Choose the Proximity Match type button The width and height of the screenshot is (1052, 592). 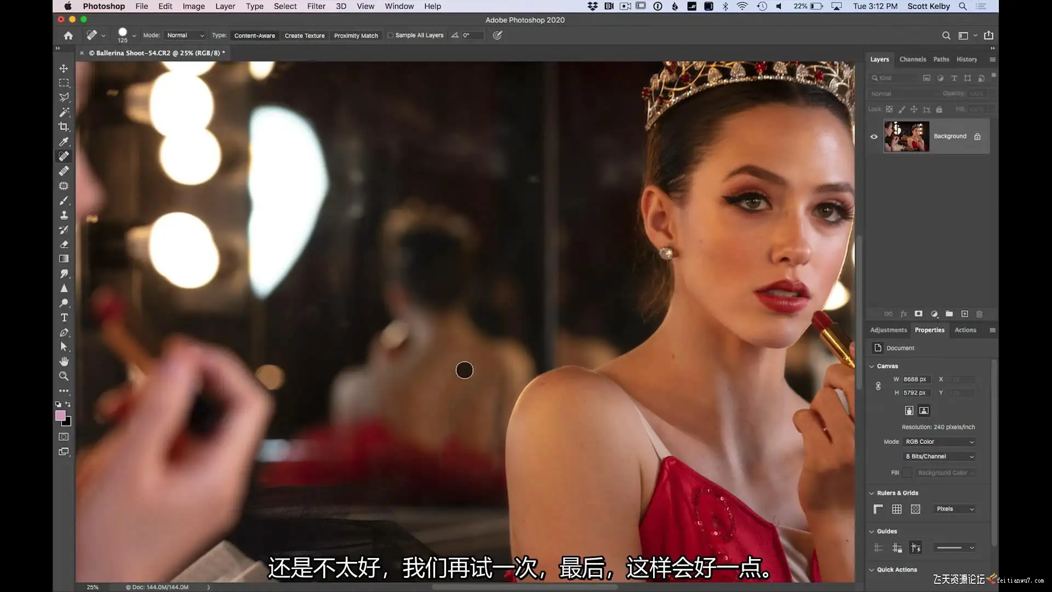(x=356, y=36)
